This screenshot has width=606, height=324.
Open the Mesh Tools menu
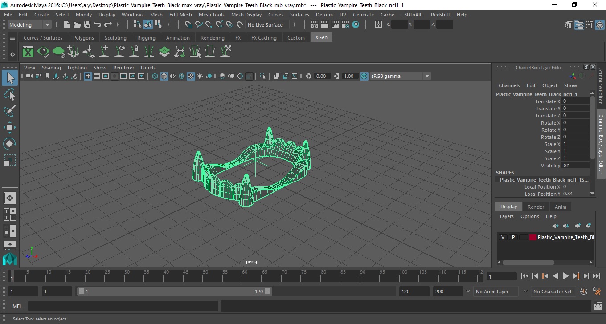point(212,15)
